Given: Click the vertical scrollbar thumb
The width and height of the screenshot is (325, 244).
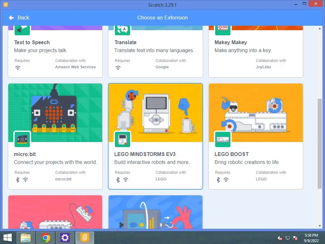Looking at the screenshot, I should (x=320, y=144).
